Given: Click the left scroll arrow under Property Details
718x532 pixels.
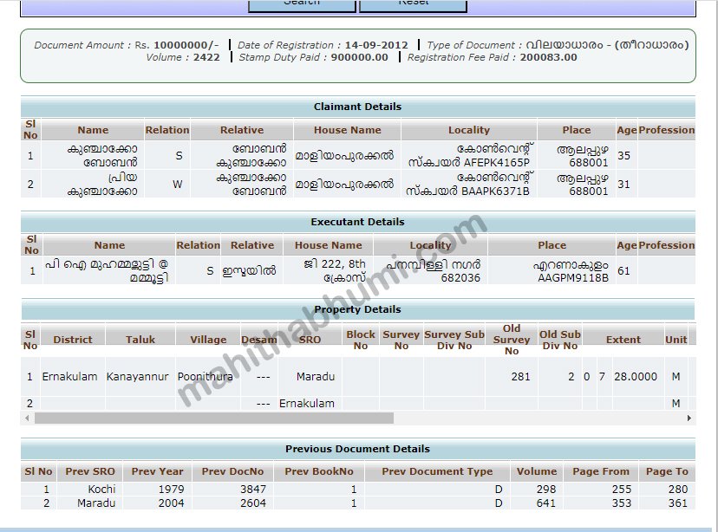Looking at the screenshot, I should (x=27, y=418).
